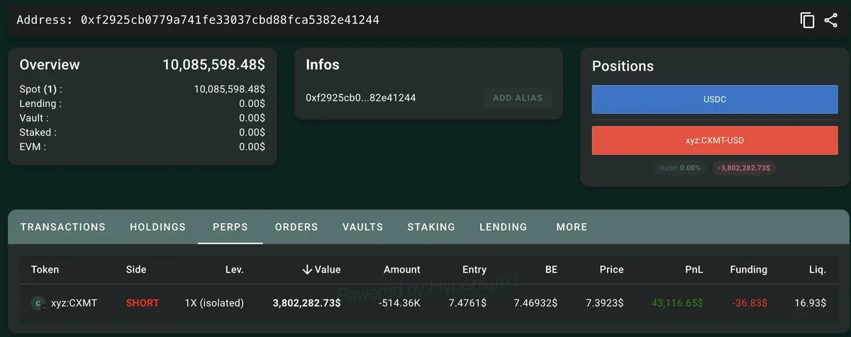Expand the More tab options
The image size is (851, 337).
point(572,227)
